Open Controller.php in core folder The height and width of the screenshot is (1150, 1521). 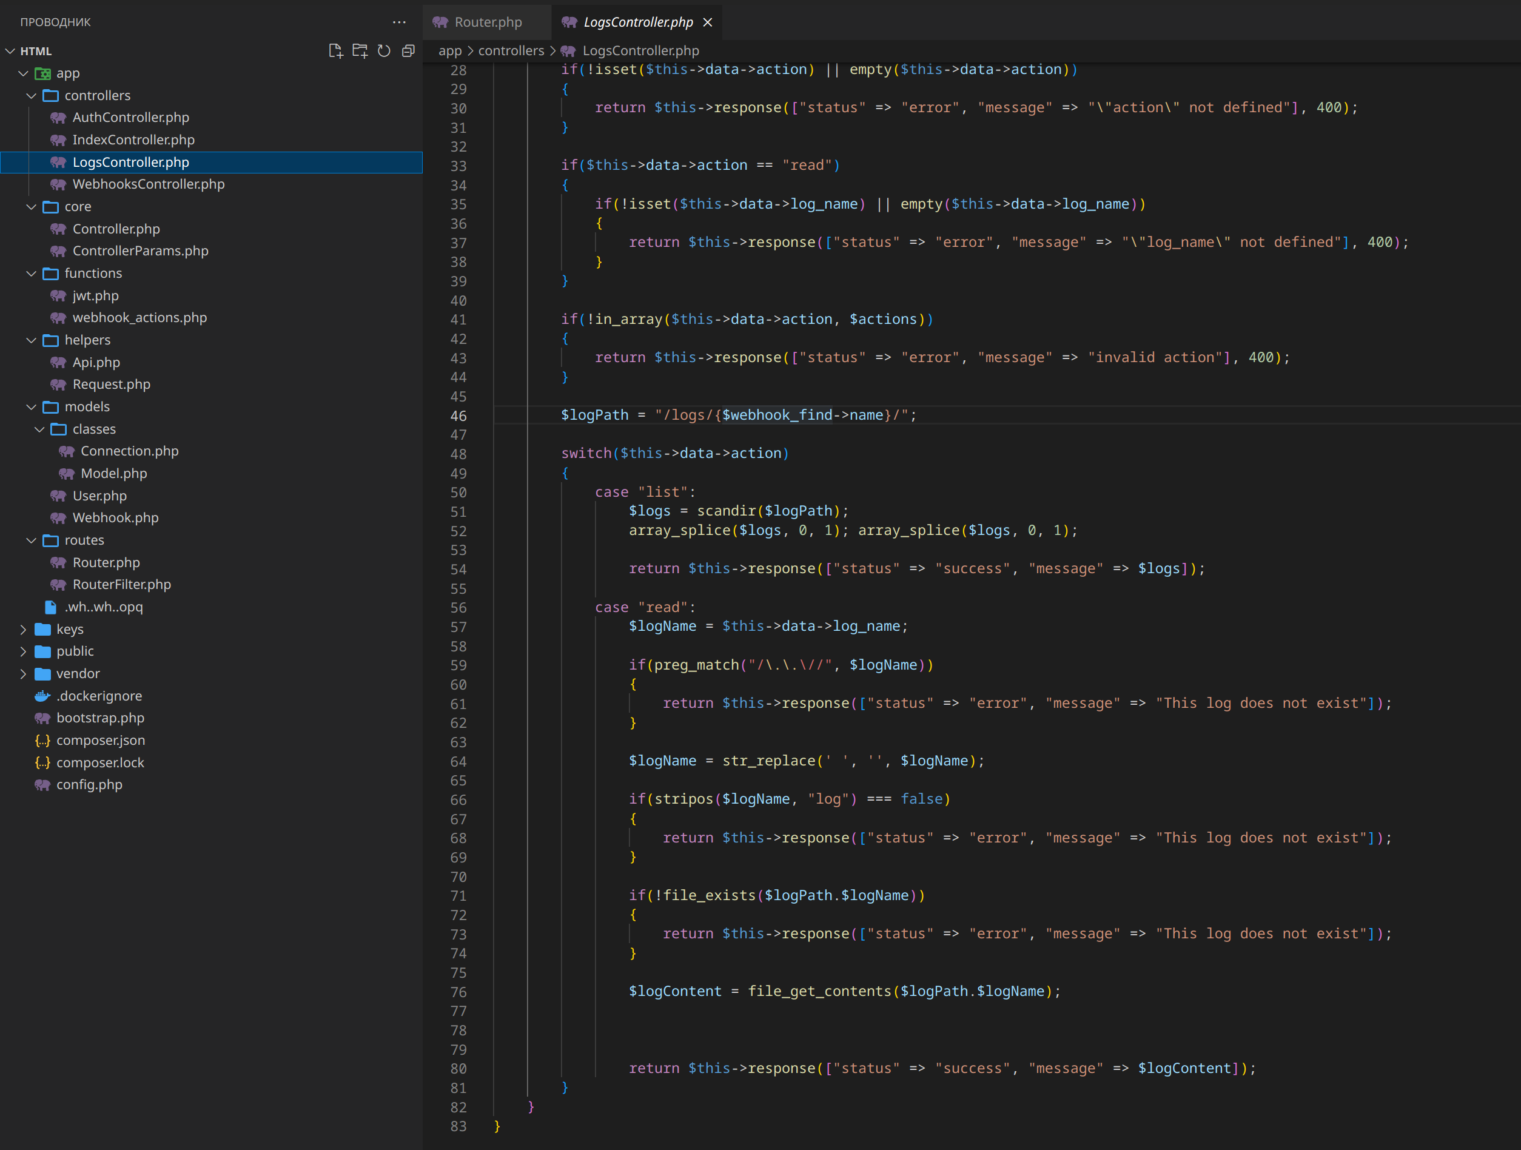click(116, 229)
